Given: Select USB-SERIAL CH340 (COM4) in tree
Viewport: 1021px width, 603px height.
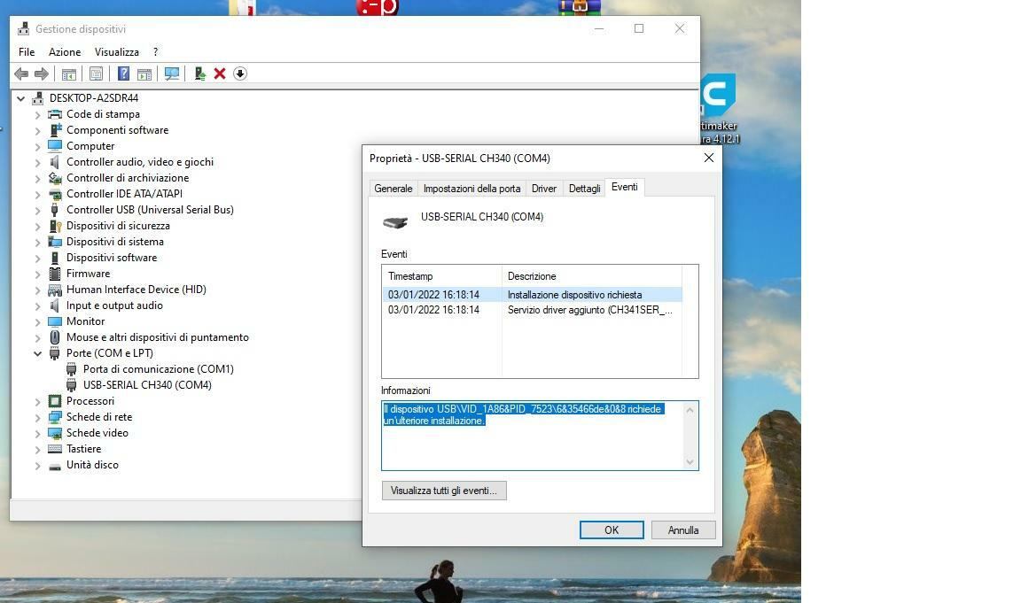Looking at the screenshot, I should pyautogui.click(x=147, y=385).
